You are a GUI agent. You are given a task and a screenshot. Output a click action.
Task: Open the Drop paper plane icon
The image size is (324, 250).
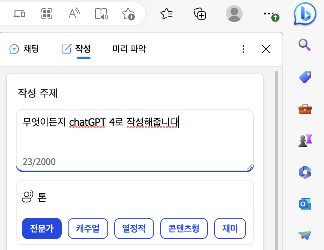tap(305, 235)
